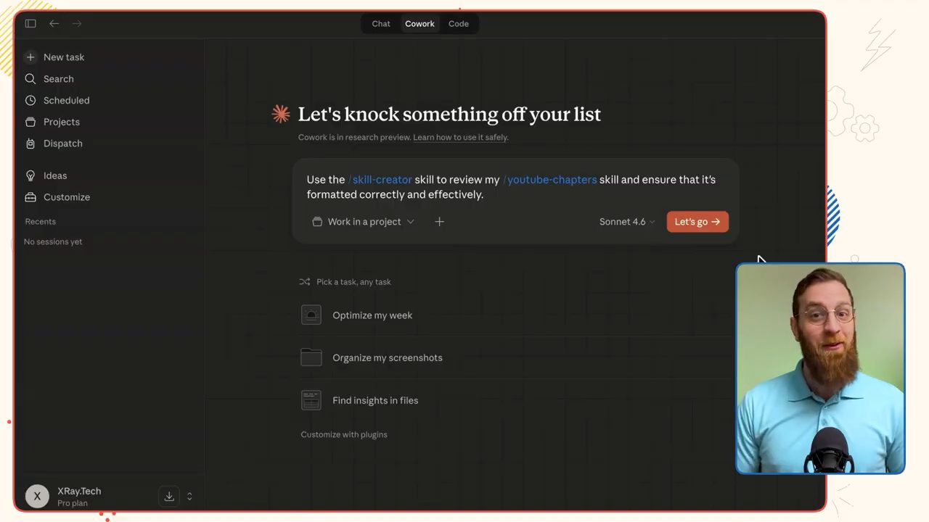Go back with the left arrow

(x=54, y=24)
